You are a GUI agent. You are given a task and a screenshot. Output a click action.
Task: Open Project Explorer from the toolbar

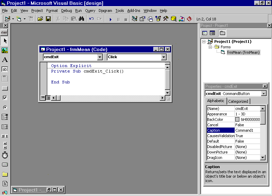tap(135, 19)
